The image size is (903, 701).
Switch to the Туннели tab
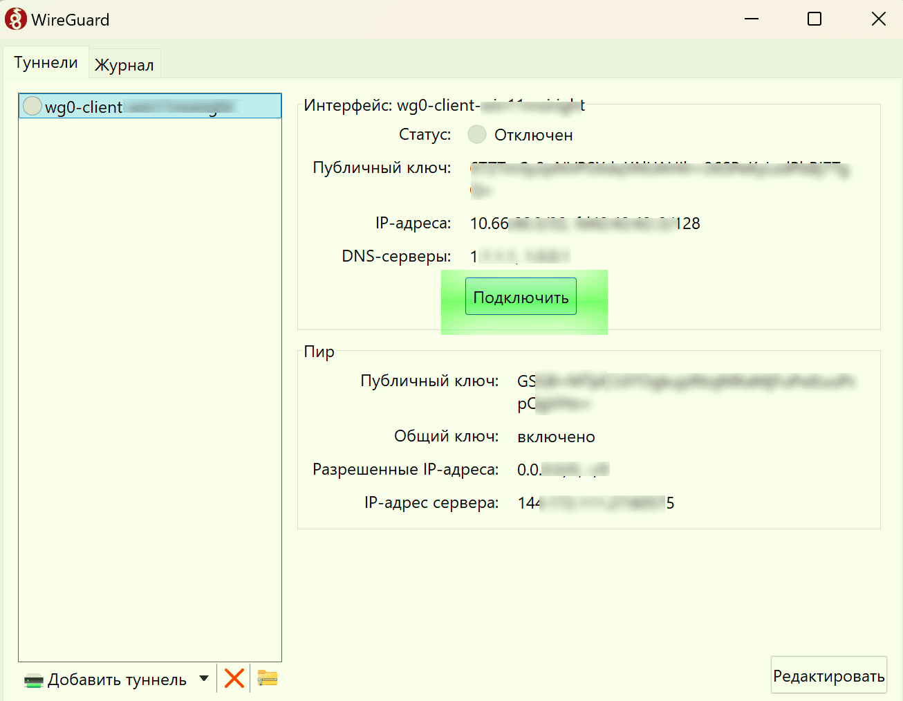coord(46,62)
